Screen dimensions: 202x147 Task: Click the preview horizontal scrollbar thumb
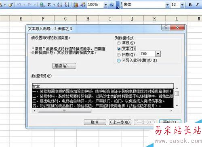click(x=65, y=111)
